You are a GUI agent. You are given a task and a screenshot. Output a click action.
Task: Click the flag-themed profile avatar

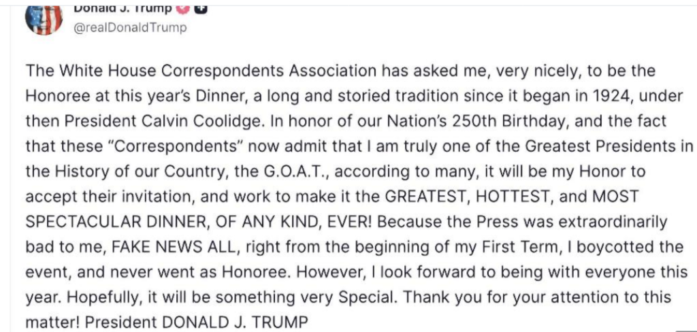[44, 18]
